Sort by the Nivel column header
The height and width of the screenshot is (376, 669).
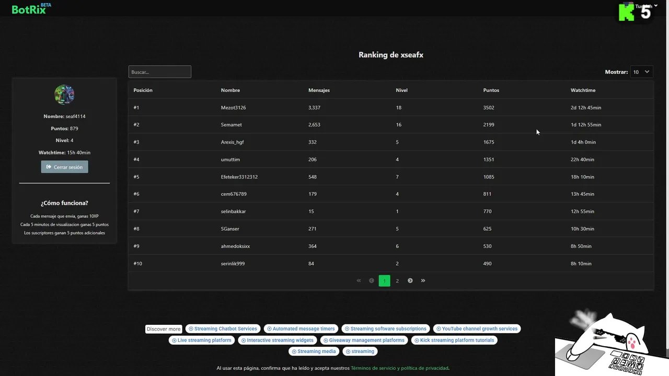click(x=401, y=90)
